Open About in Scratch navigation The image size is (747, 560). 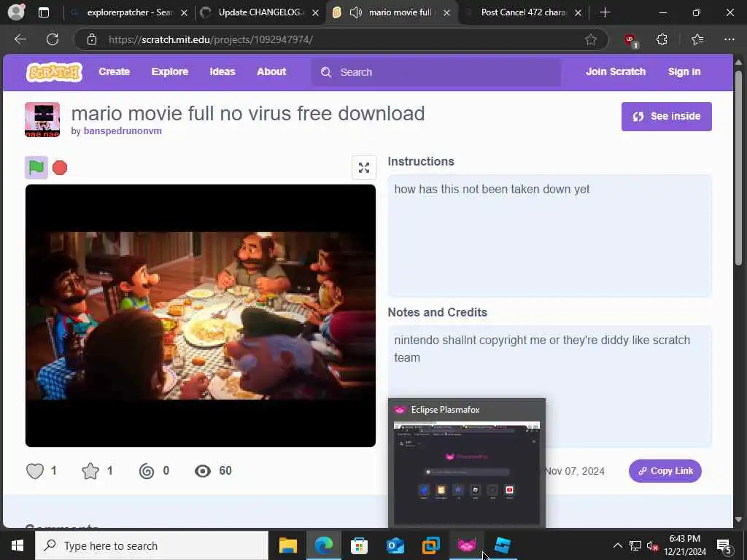[x=271, y=72]
